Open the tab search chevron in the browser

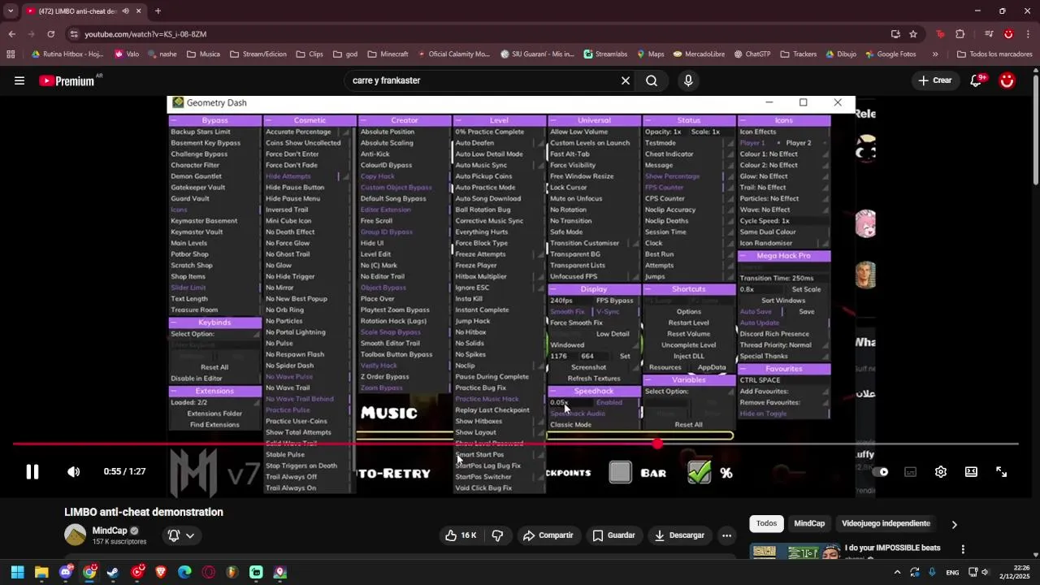pyautogui.click(x=11, y=11)
